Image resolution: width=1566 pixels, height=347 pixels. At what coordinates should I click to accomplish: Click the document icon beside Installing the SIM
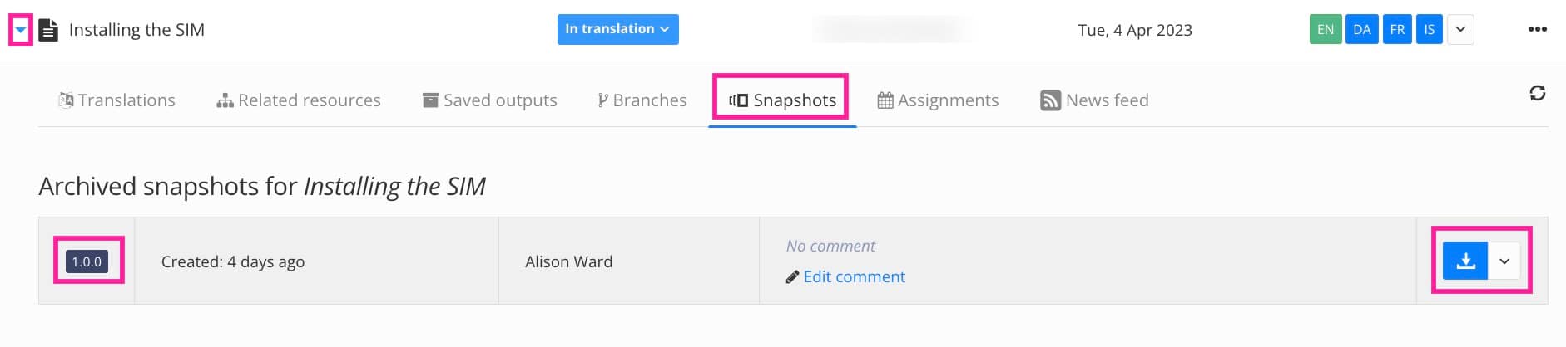49,31
